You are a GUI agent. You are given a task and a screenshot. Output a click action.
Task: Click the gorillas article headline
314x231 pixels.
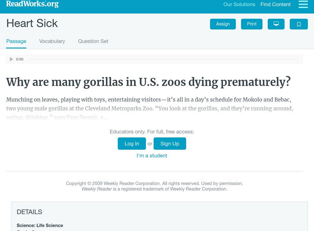[x=148, y=82]
